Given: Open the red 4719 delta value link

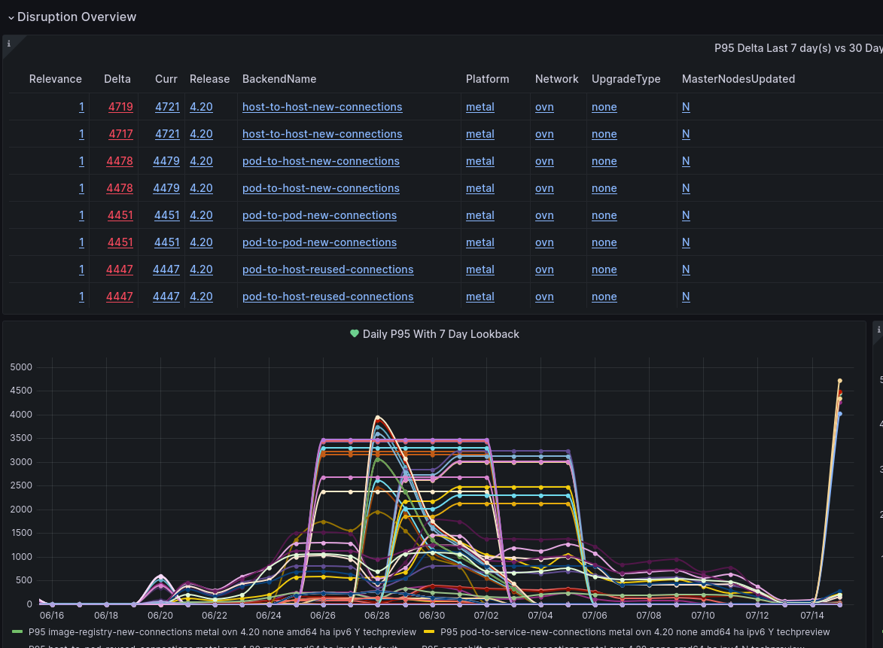Looking at the screenshot, I should (120, 107).
